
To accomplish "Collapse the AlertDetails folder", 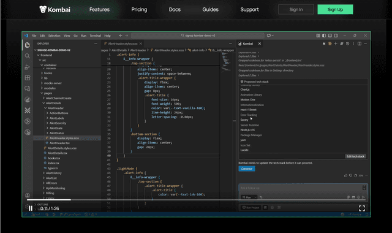I will (x=51, y=103).
